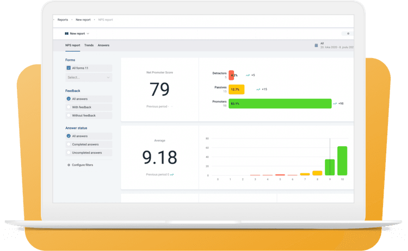Select Completed answers radio option

click(x=69, y=145)
